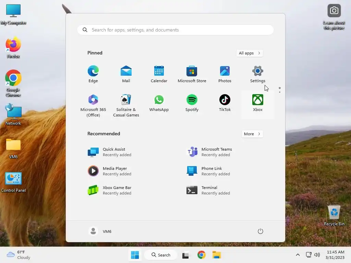Click the Windows Start button on taskbar
The width and height of the screenshot is (351, 263).
click(x=135, y=255)
